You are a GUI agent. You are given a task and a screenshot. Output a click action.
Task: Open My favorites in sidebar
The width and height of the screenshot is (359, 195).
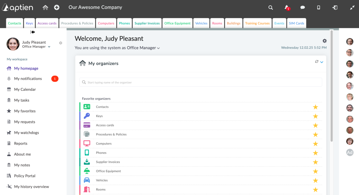[x=25, y=111]
